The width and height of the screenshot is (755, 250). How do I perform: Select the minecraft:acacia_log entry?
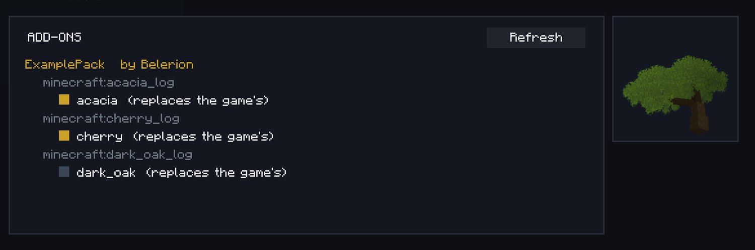(x=108, y=83)
